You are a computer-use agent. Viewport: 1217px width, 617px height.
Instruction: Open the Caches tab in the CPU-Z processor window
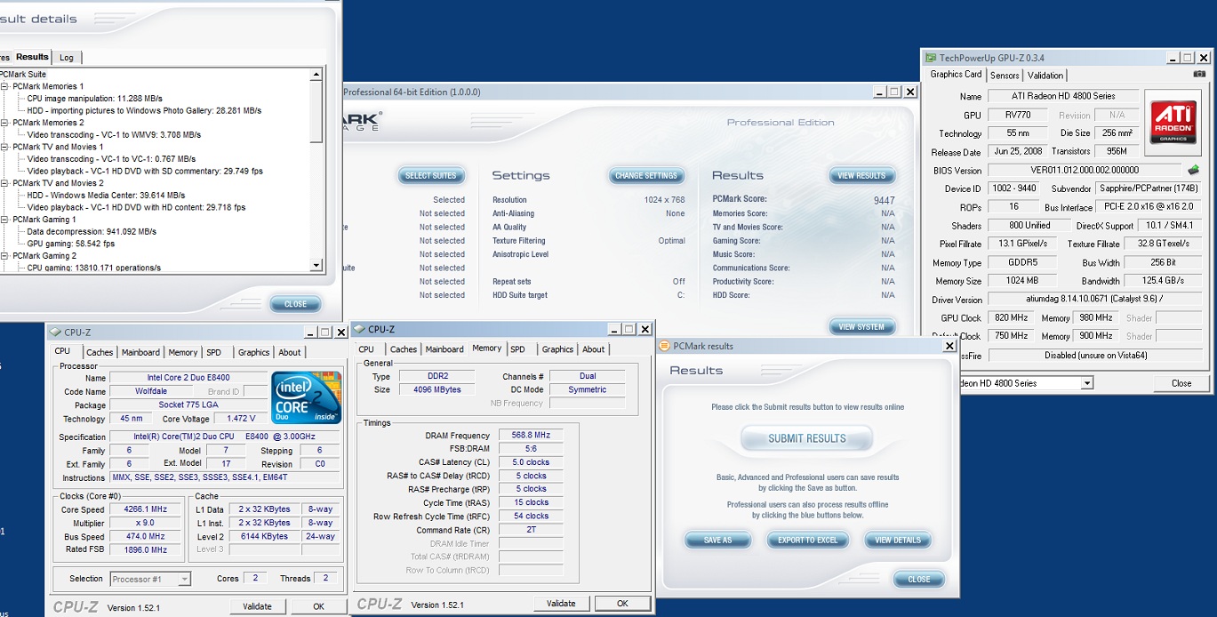(x=100, y=352)
